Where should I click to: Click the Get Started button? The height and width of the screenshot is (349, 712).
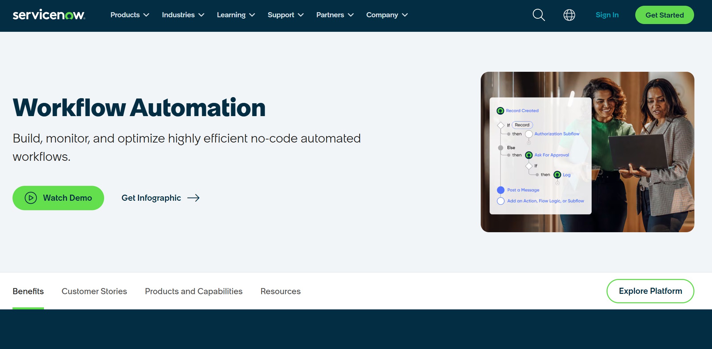tap(664, 15)
